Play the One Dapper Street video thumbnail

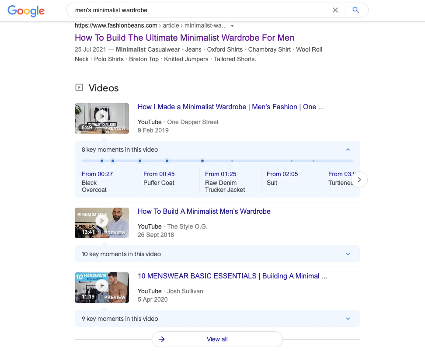coord(102,118)
